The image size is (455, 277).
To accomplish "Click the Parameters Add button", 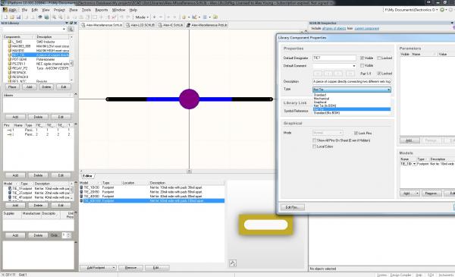I will (x=409, y=140).
